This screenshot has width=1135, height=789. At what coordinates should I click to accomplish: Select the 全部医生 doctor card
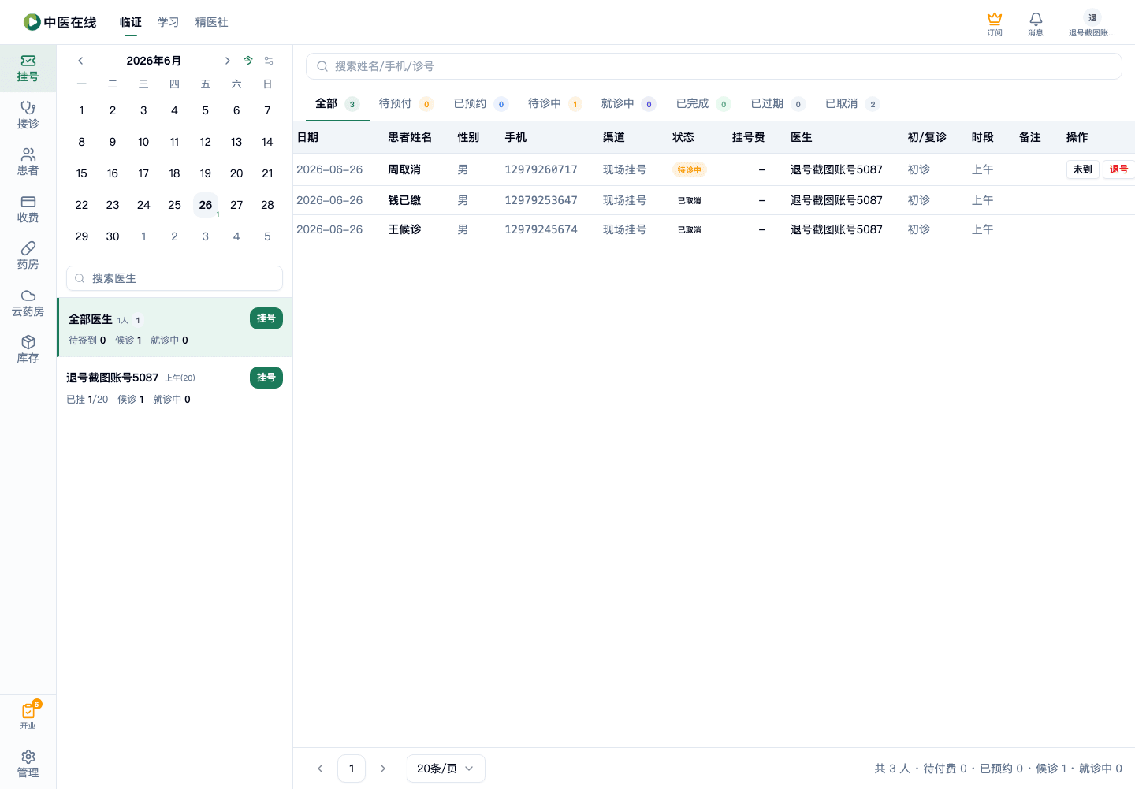click(x=175, y=328)
